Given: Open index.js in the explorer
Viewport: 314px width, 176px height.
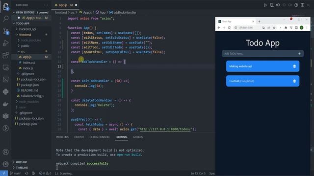Looking at the screenshot, I should coord(28,68).
